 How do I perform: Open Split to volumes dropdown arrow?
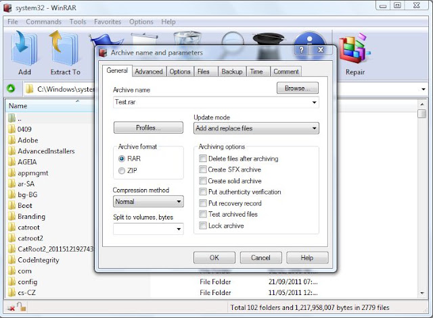pyautogui.click(x=179, y=229)
